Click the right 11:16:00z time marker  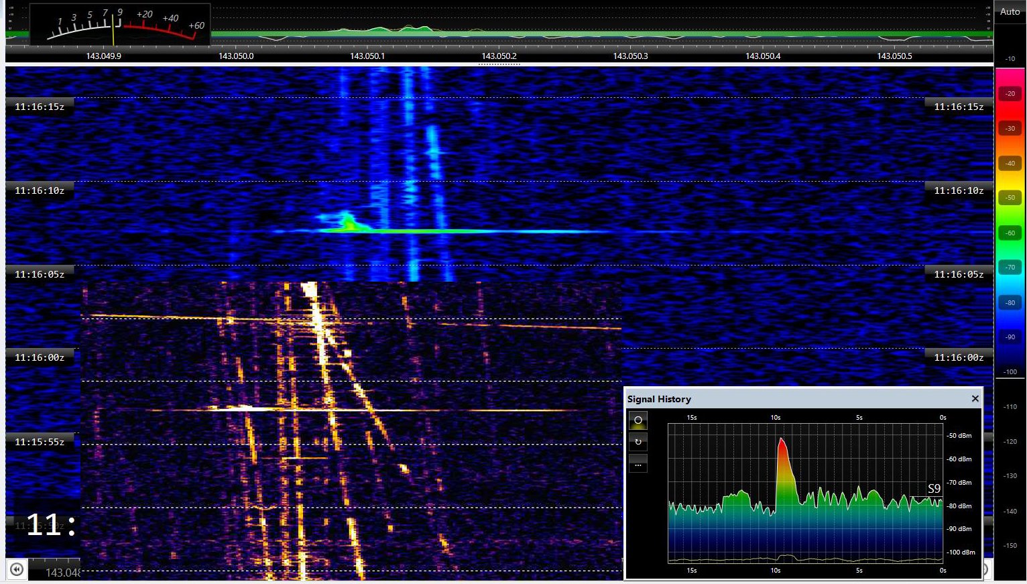point(959,357)
